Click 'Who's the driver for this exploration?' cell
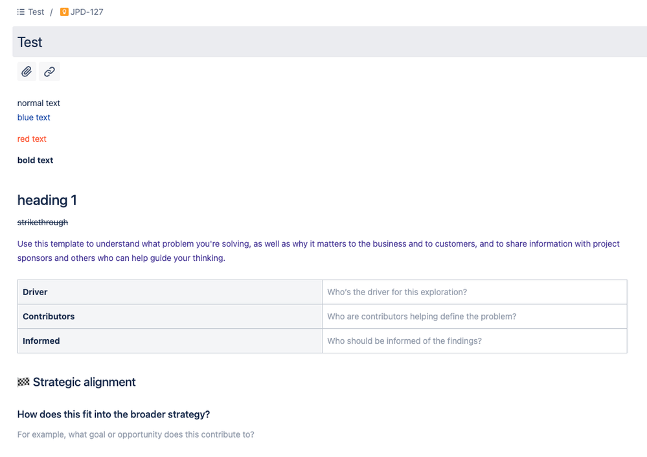 coord(475,292)
